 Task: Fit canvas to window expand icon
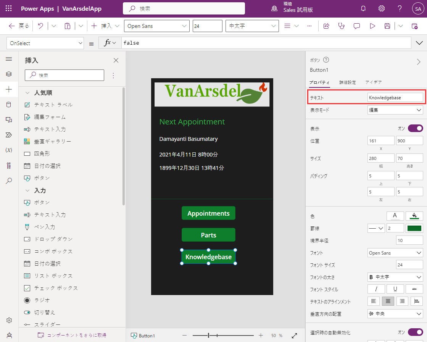pyautogui.click(x=294, y=336)
